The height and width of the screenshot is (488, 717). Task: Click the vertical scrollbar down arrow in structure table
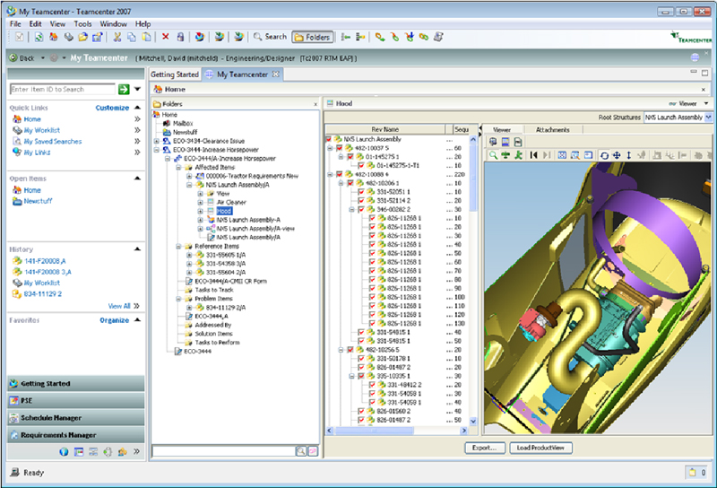(x=473, y=421)
